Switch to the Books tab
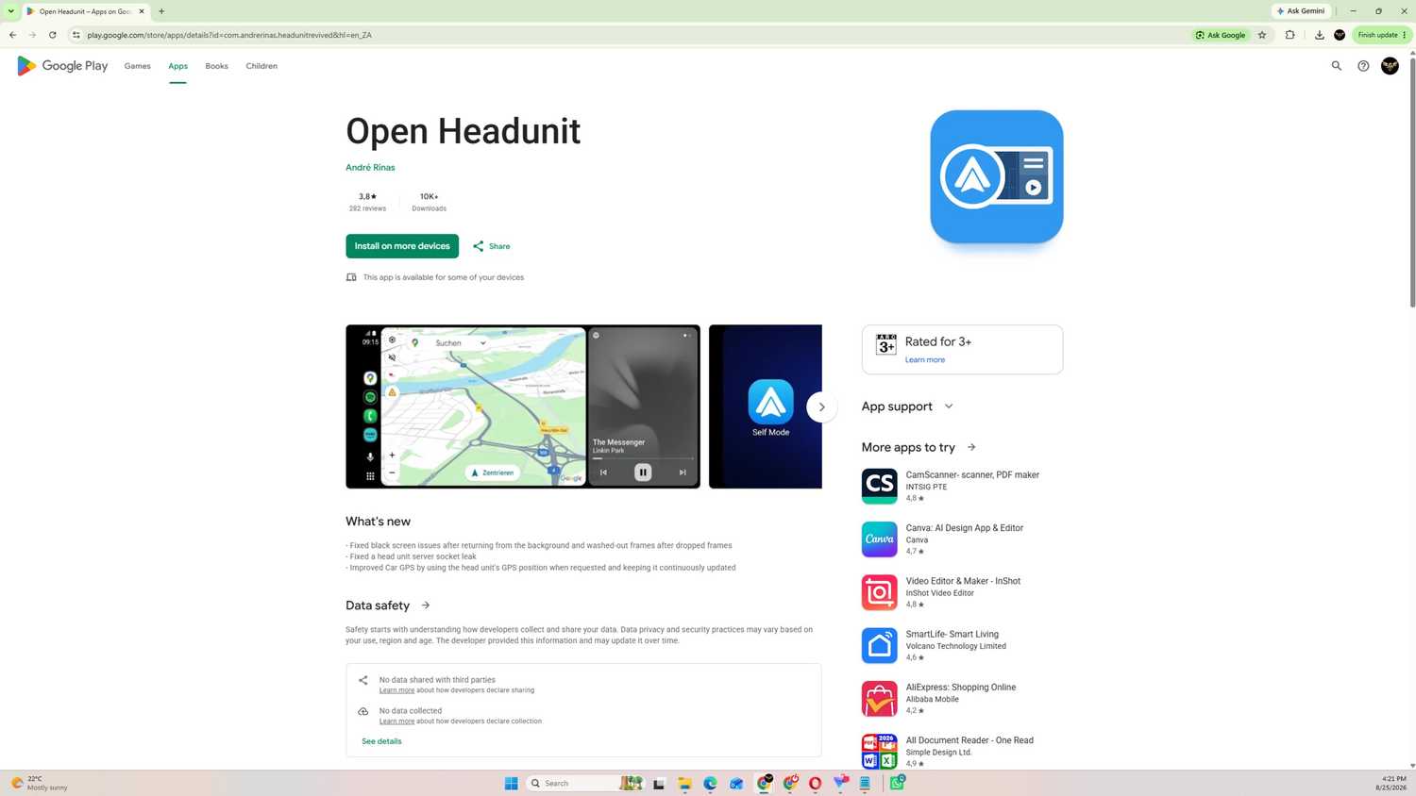Screen dimensions: 1416x796 216,66
